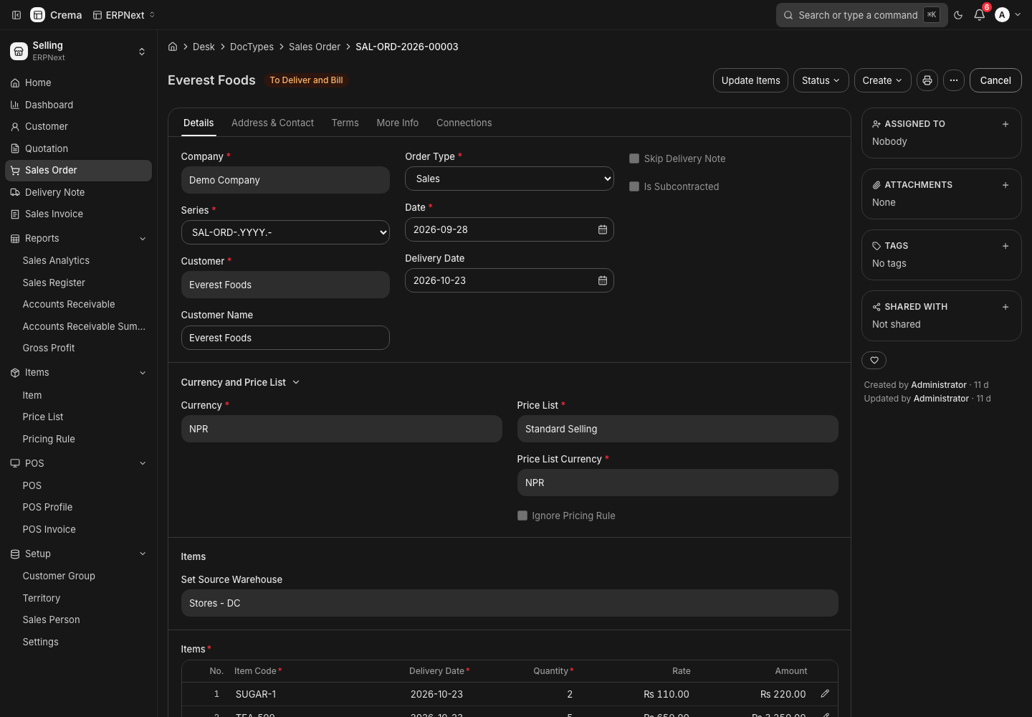Click the Update Items button
Image resolution: width=1032 pixels, height=717 pixels.
coord(750,80)
